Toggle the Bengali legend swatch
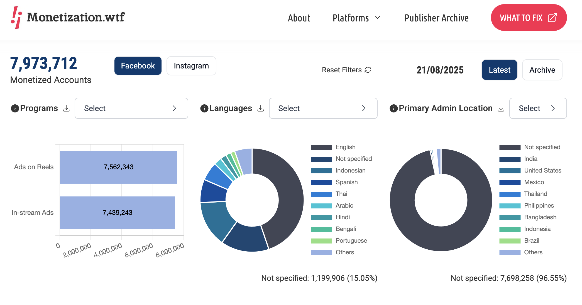582x305 pixels. [321, 229]
